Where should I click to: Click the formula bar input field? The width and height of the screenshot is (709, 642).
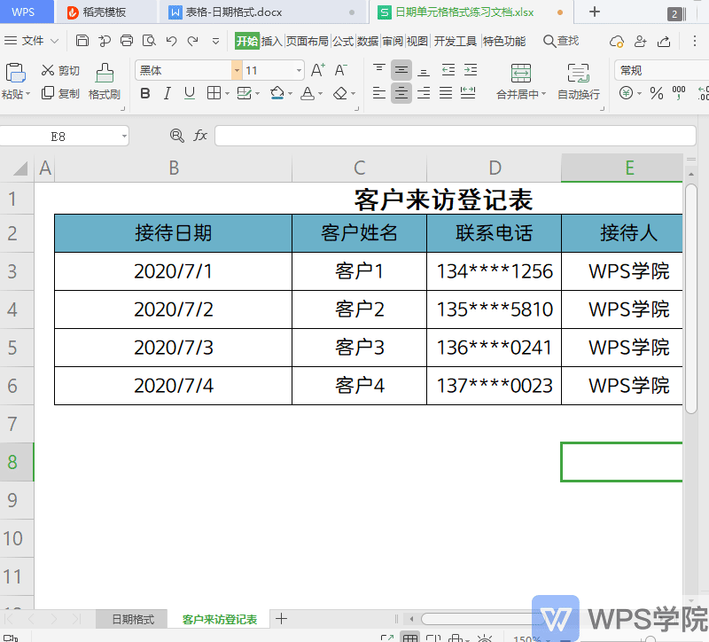click(x=455, y=136)
